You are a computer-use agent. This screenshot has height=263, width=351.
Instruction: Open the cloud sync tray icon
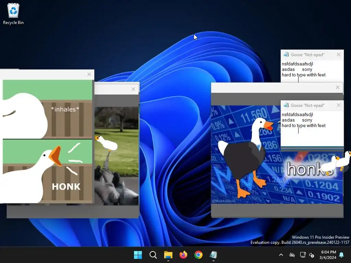click(x=292, y=255)
